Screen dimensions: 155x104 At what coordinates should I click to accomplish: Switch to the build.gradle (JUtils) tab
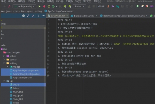pyautogui.click(x=83, y=16)
